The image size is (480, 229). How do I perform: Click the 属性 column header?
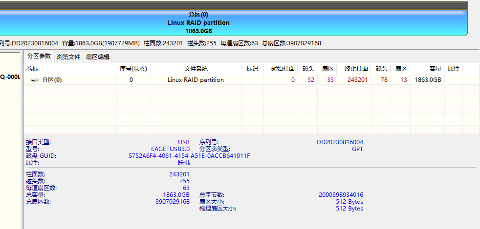454,69
